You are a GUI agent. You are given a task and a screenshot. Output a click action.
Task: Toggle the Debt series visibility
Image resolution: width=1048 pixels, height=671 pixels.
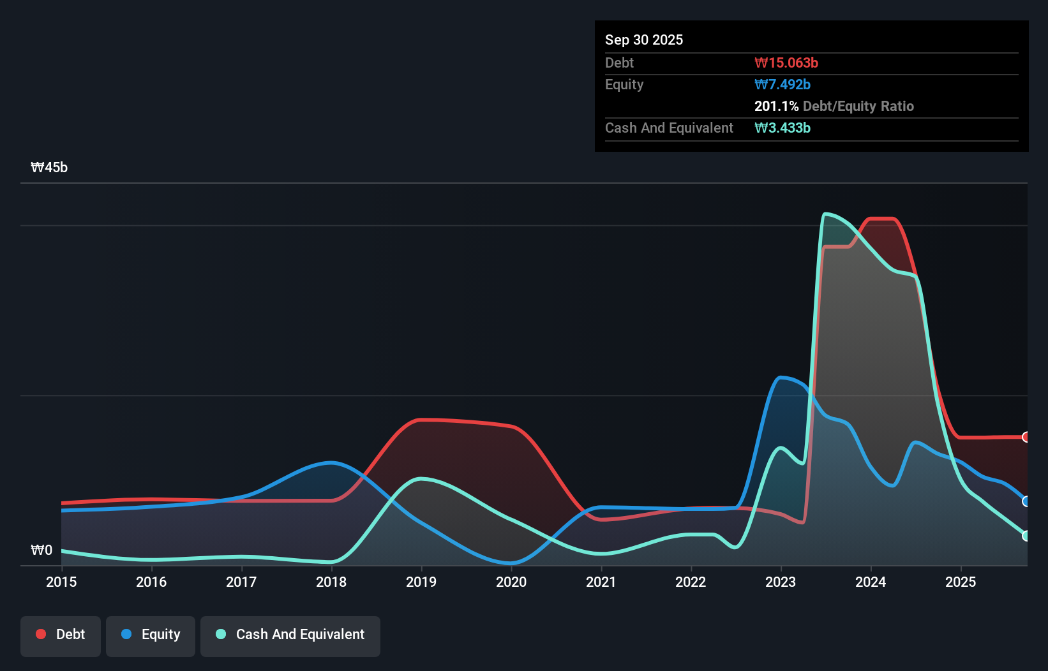pos(61,634)
